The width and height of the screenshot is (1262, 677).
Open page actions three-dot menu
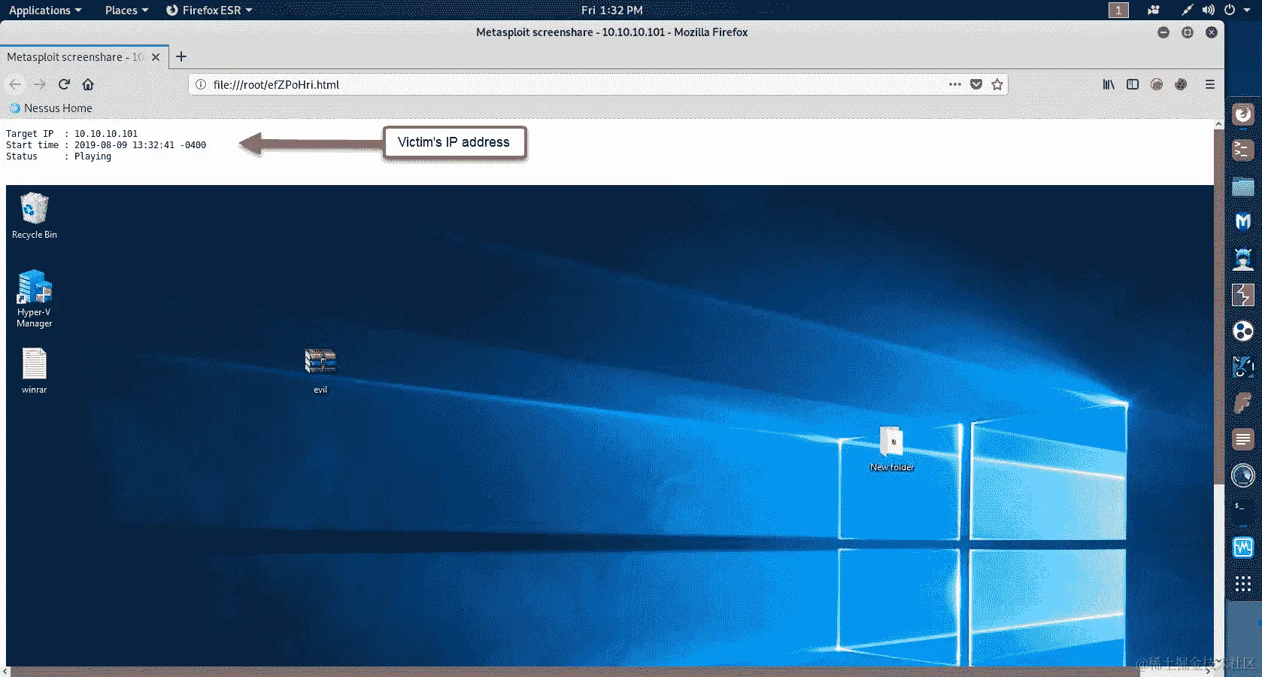954,84
